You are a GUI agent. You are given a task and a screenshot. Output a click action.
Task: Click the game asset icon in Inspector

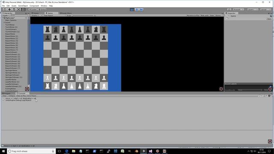click(x=227, y=17)
